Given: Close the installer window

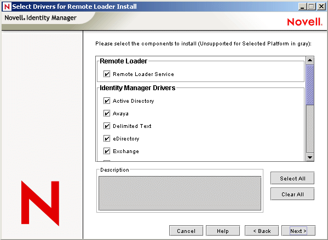Looking at the screenshot, I should (321, 7).
